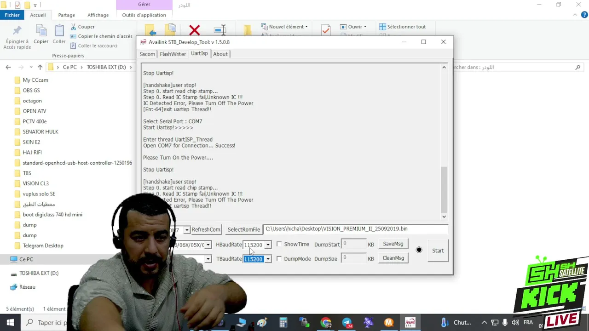589x331 pixels.
Task: Click the log scrollbar down arrow
Action: click(444, 217)
